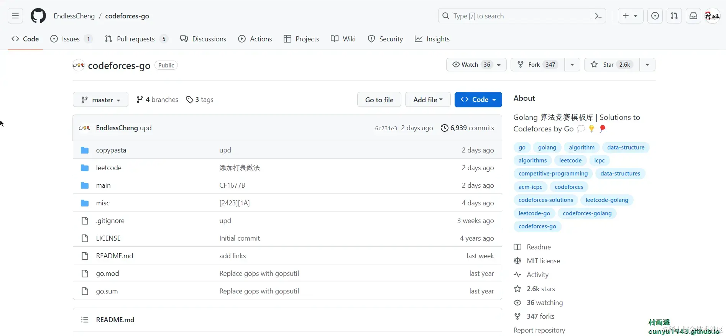Screen dimensions: 726x336
Task: Click the GitHub logo icon
Action: 38,16
